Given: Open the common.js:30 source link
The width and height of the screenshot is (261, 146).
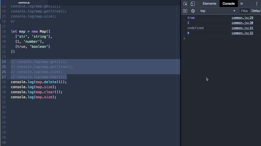Looking at the screenshot, I should click(x=242, y=23).
